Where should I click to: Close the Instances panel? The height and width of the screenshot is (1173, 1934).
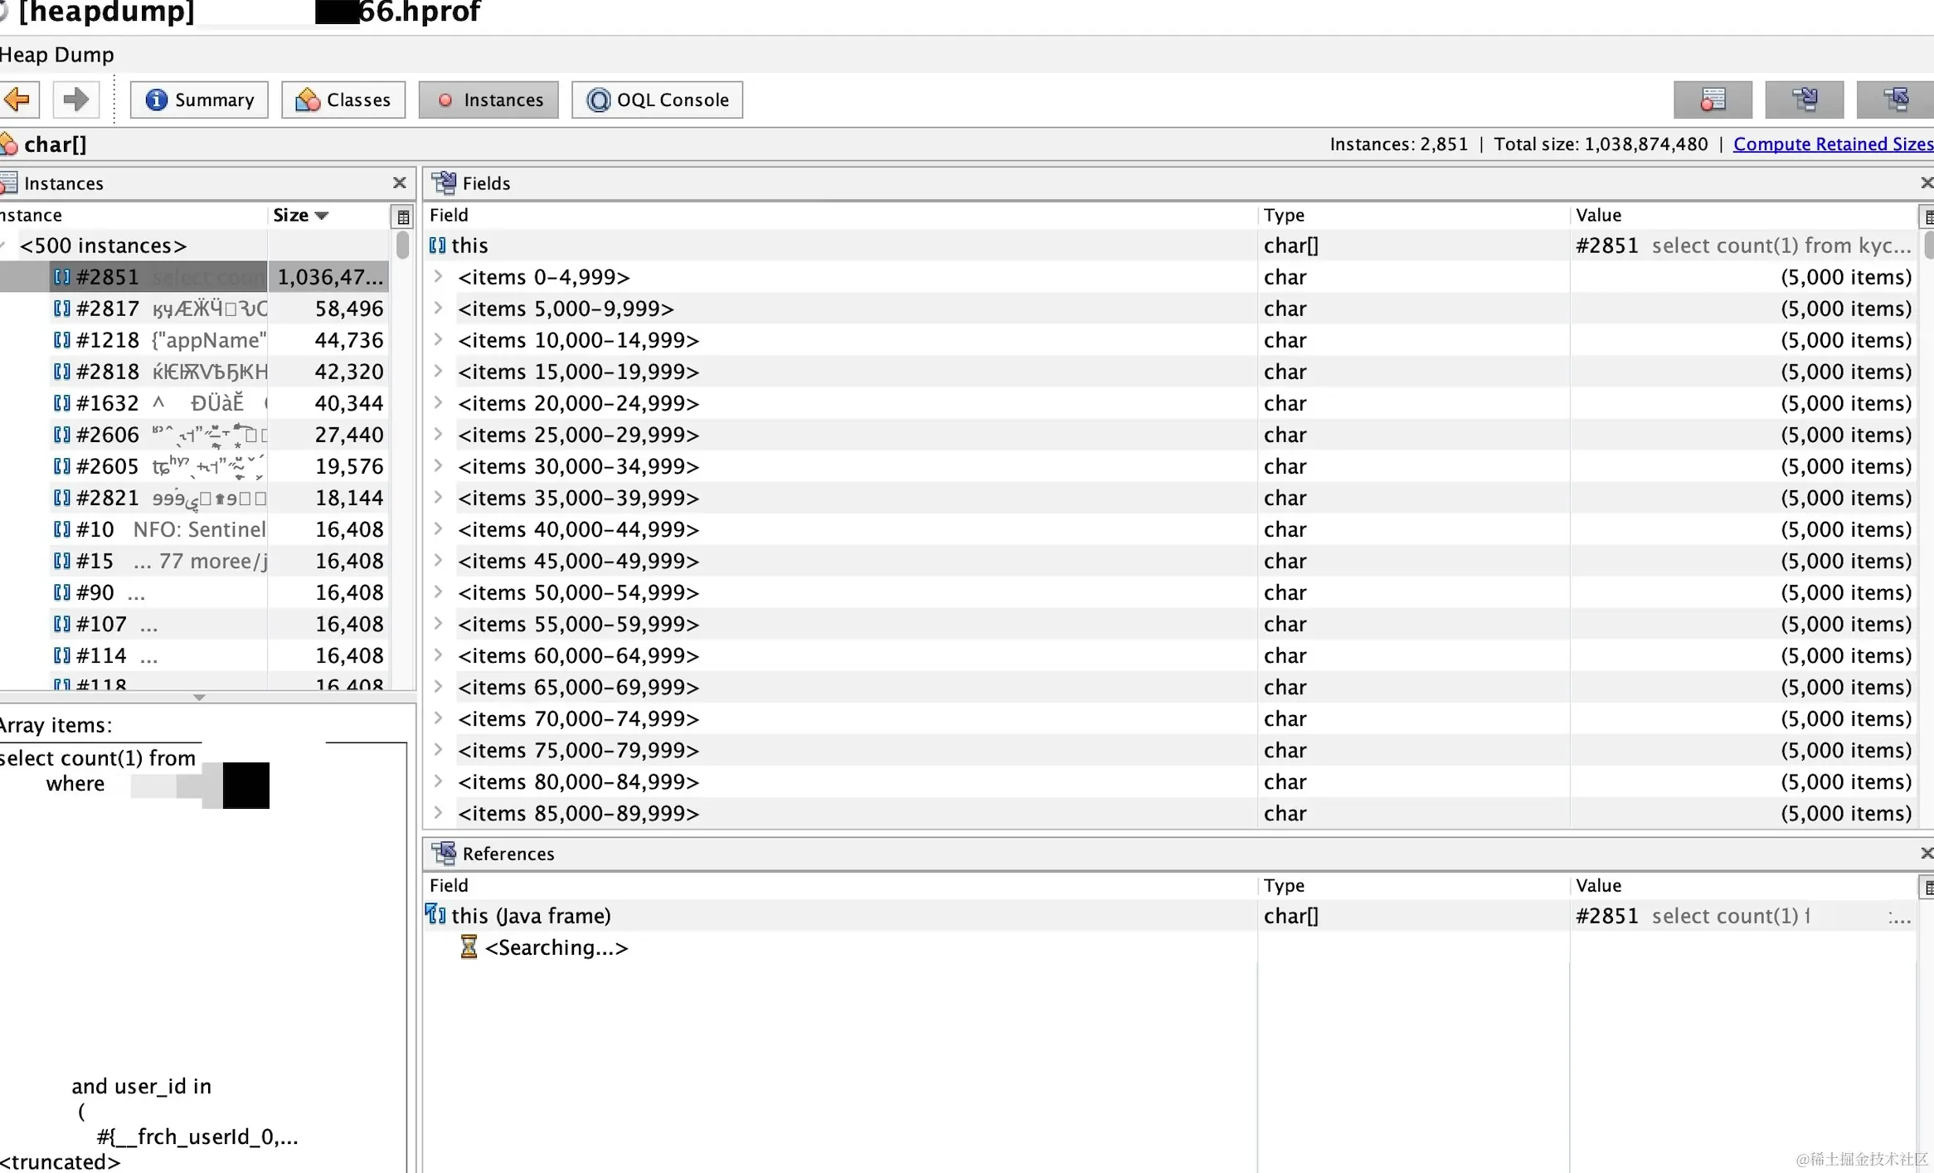[x=399, y=183]
